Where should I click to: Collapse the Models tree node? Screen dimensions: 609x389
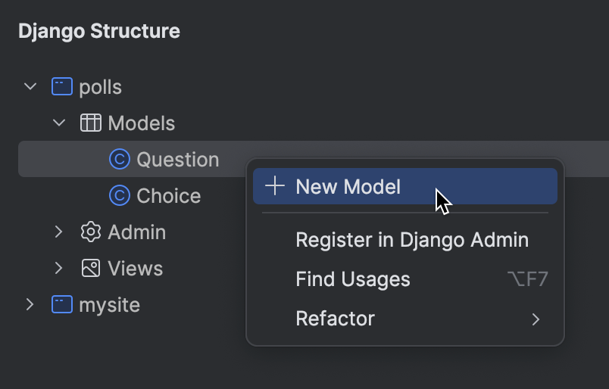coord(59,123)
